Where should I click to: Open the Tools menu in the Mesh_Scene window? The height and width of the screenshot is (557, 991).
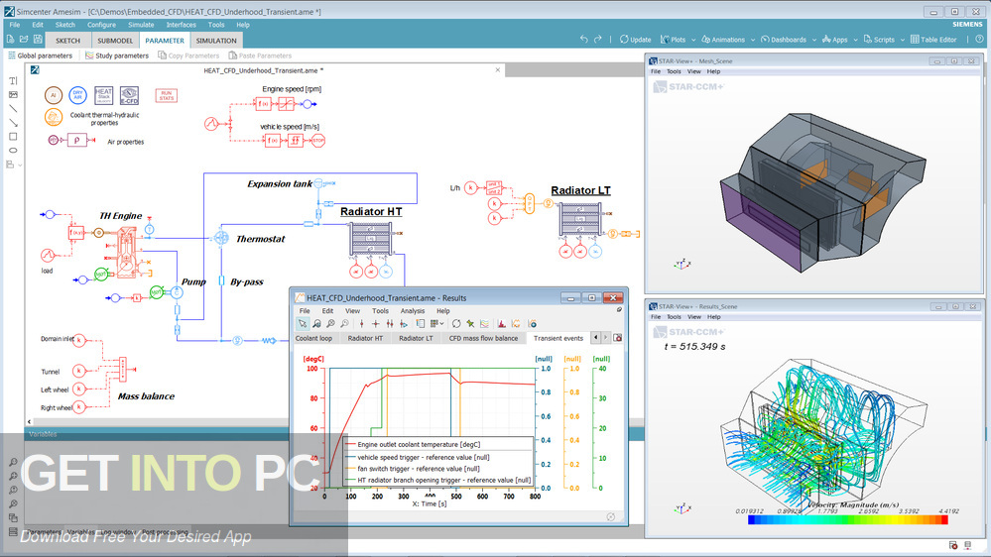point(675,71)
